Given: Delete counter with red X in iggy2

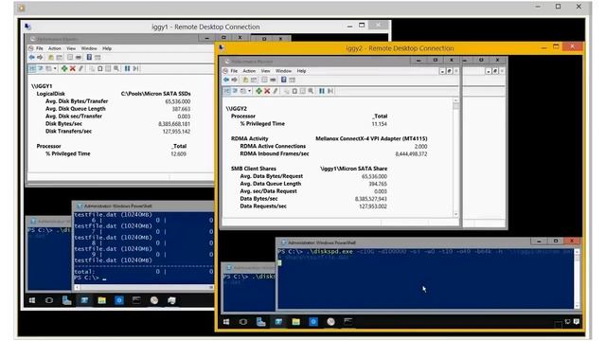Looking at the screenshot, I should pos(267,91).
